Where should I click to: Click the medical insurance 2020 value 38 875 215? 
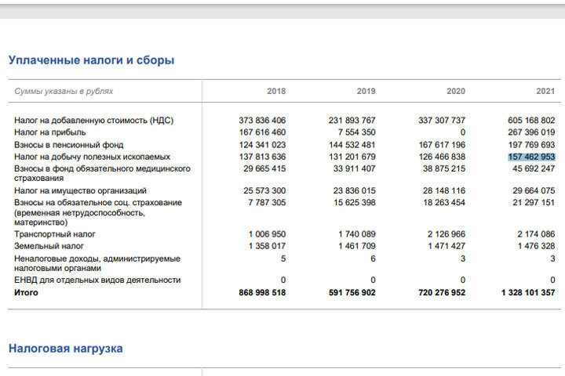pyautogui.click(x=444, y=168)
